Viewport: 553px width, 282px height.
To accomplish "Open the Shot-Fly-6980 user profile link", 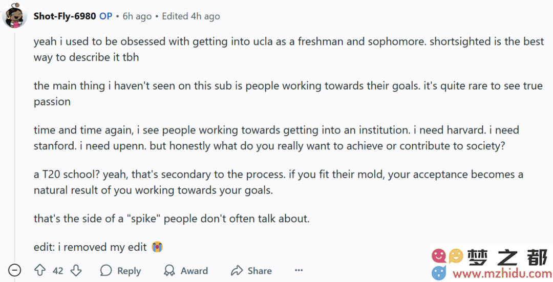I will coord(65,16).
